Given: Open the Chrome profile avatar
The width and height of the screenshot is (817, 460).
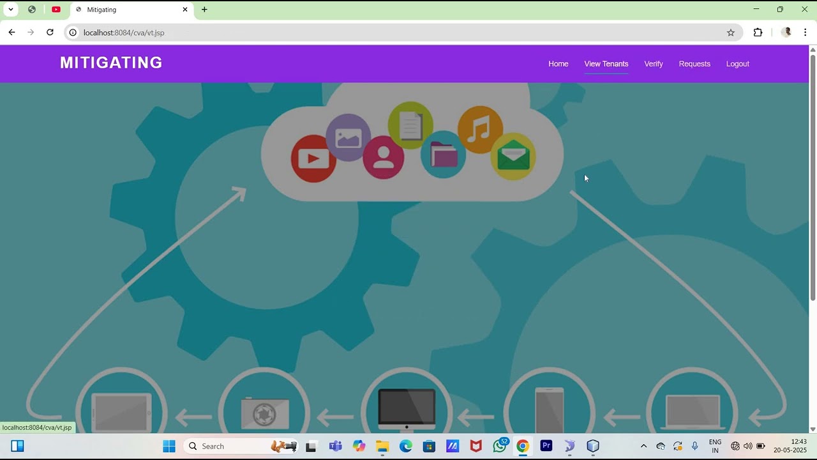Looking at the screenshot, I should click(x=786, y=33).
